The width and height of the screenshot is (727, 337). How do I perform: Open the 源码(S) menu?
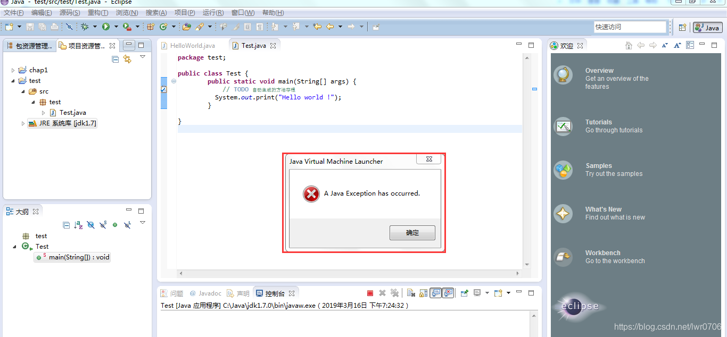pos(70,13)
